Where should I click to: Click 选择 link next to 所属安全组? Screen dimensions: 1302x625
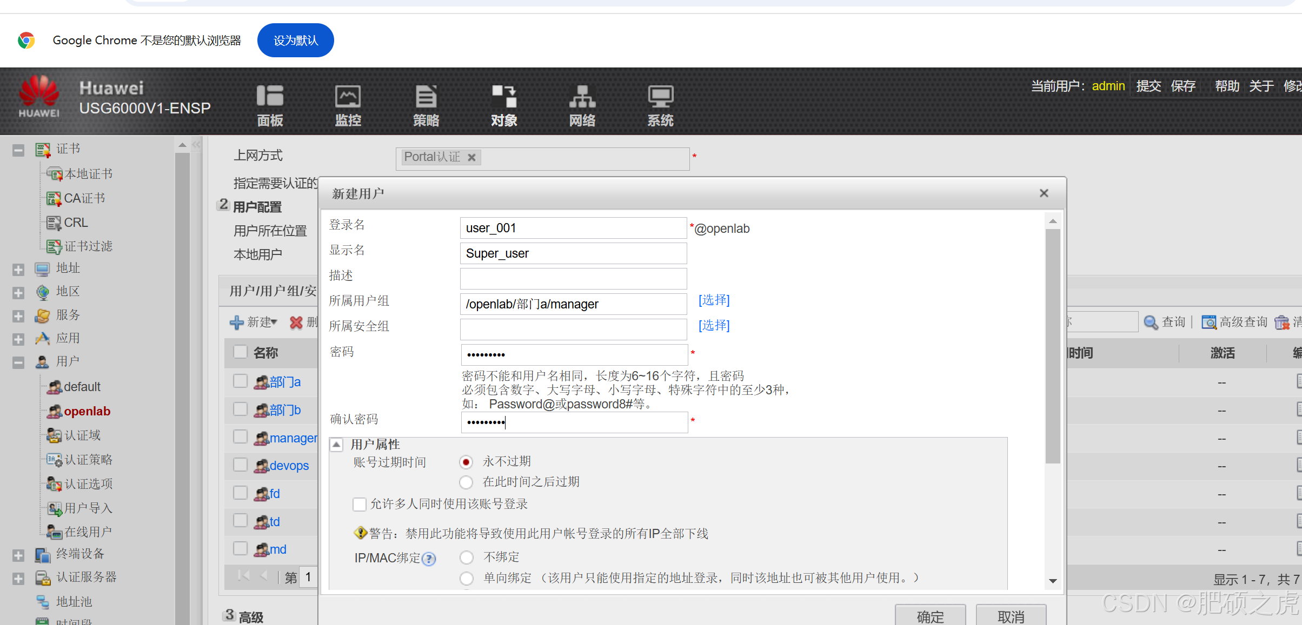(x=714, y=325)
